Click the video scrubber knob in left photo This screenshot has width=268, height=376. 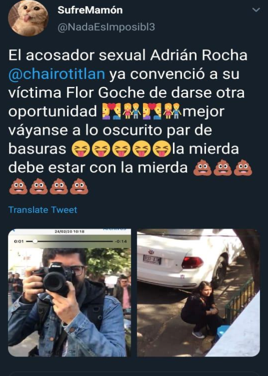pyautogui.click(x=35, y=241)
